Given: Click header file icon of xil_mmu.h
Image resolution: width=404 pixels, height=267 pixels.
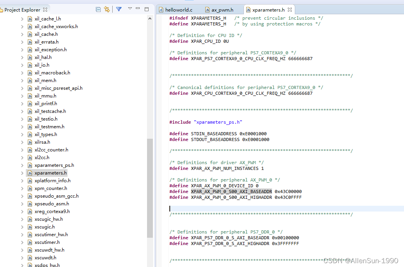Looking at the screenshot, I should coord(30,96).
